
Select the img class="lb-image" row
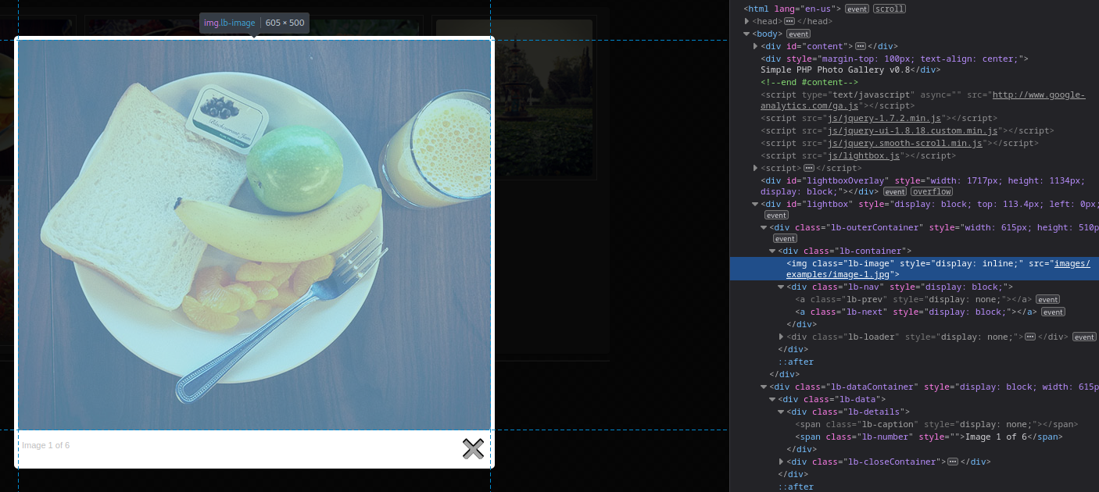tap(915, 269)
